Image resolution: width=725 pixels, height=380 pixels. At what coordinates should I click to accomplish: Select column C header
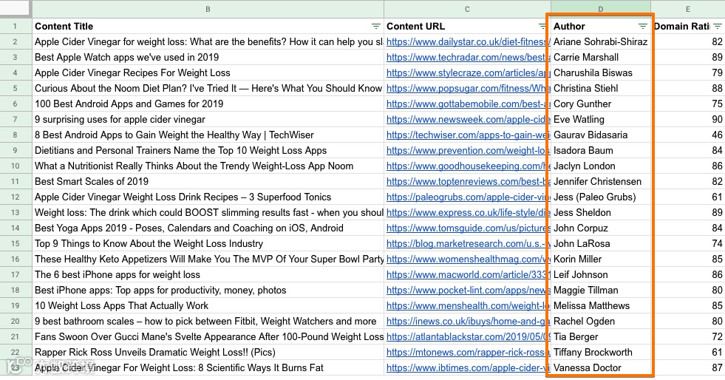pyautogui.click(x=468, y=10)
